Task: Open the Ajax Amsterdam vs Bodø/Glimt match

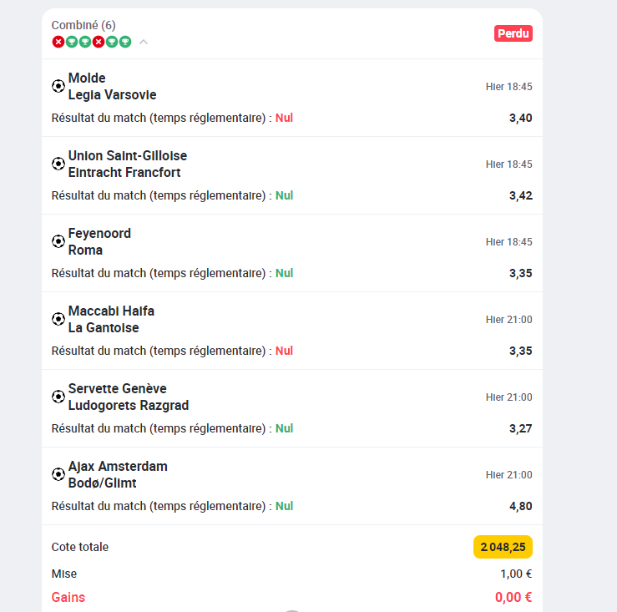Action: [118, 474]
